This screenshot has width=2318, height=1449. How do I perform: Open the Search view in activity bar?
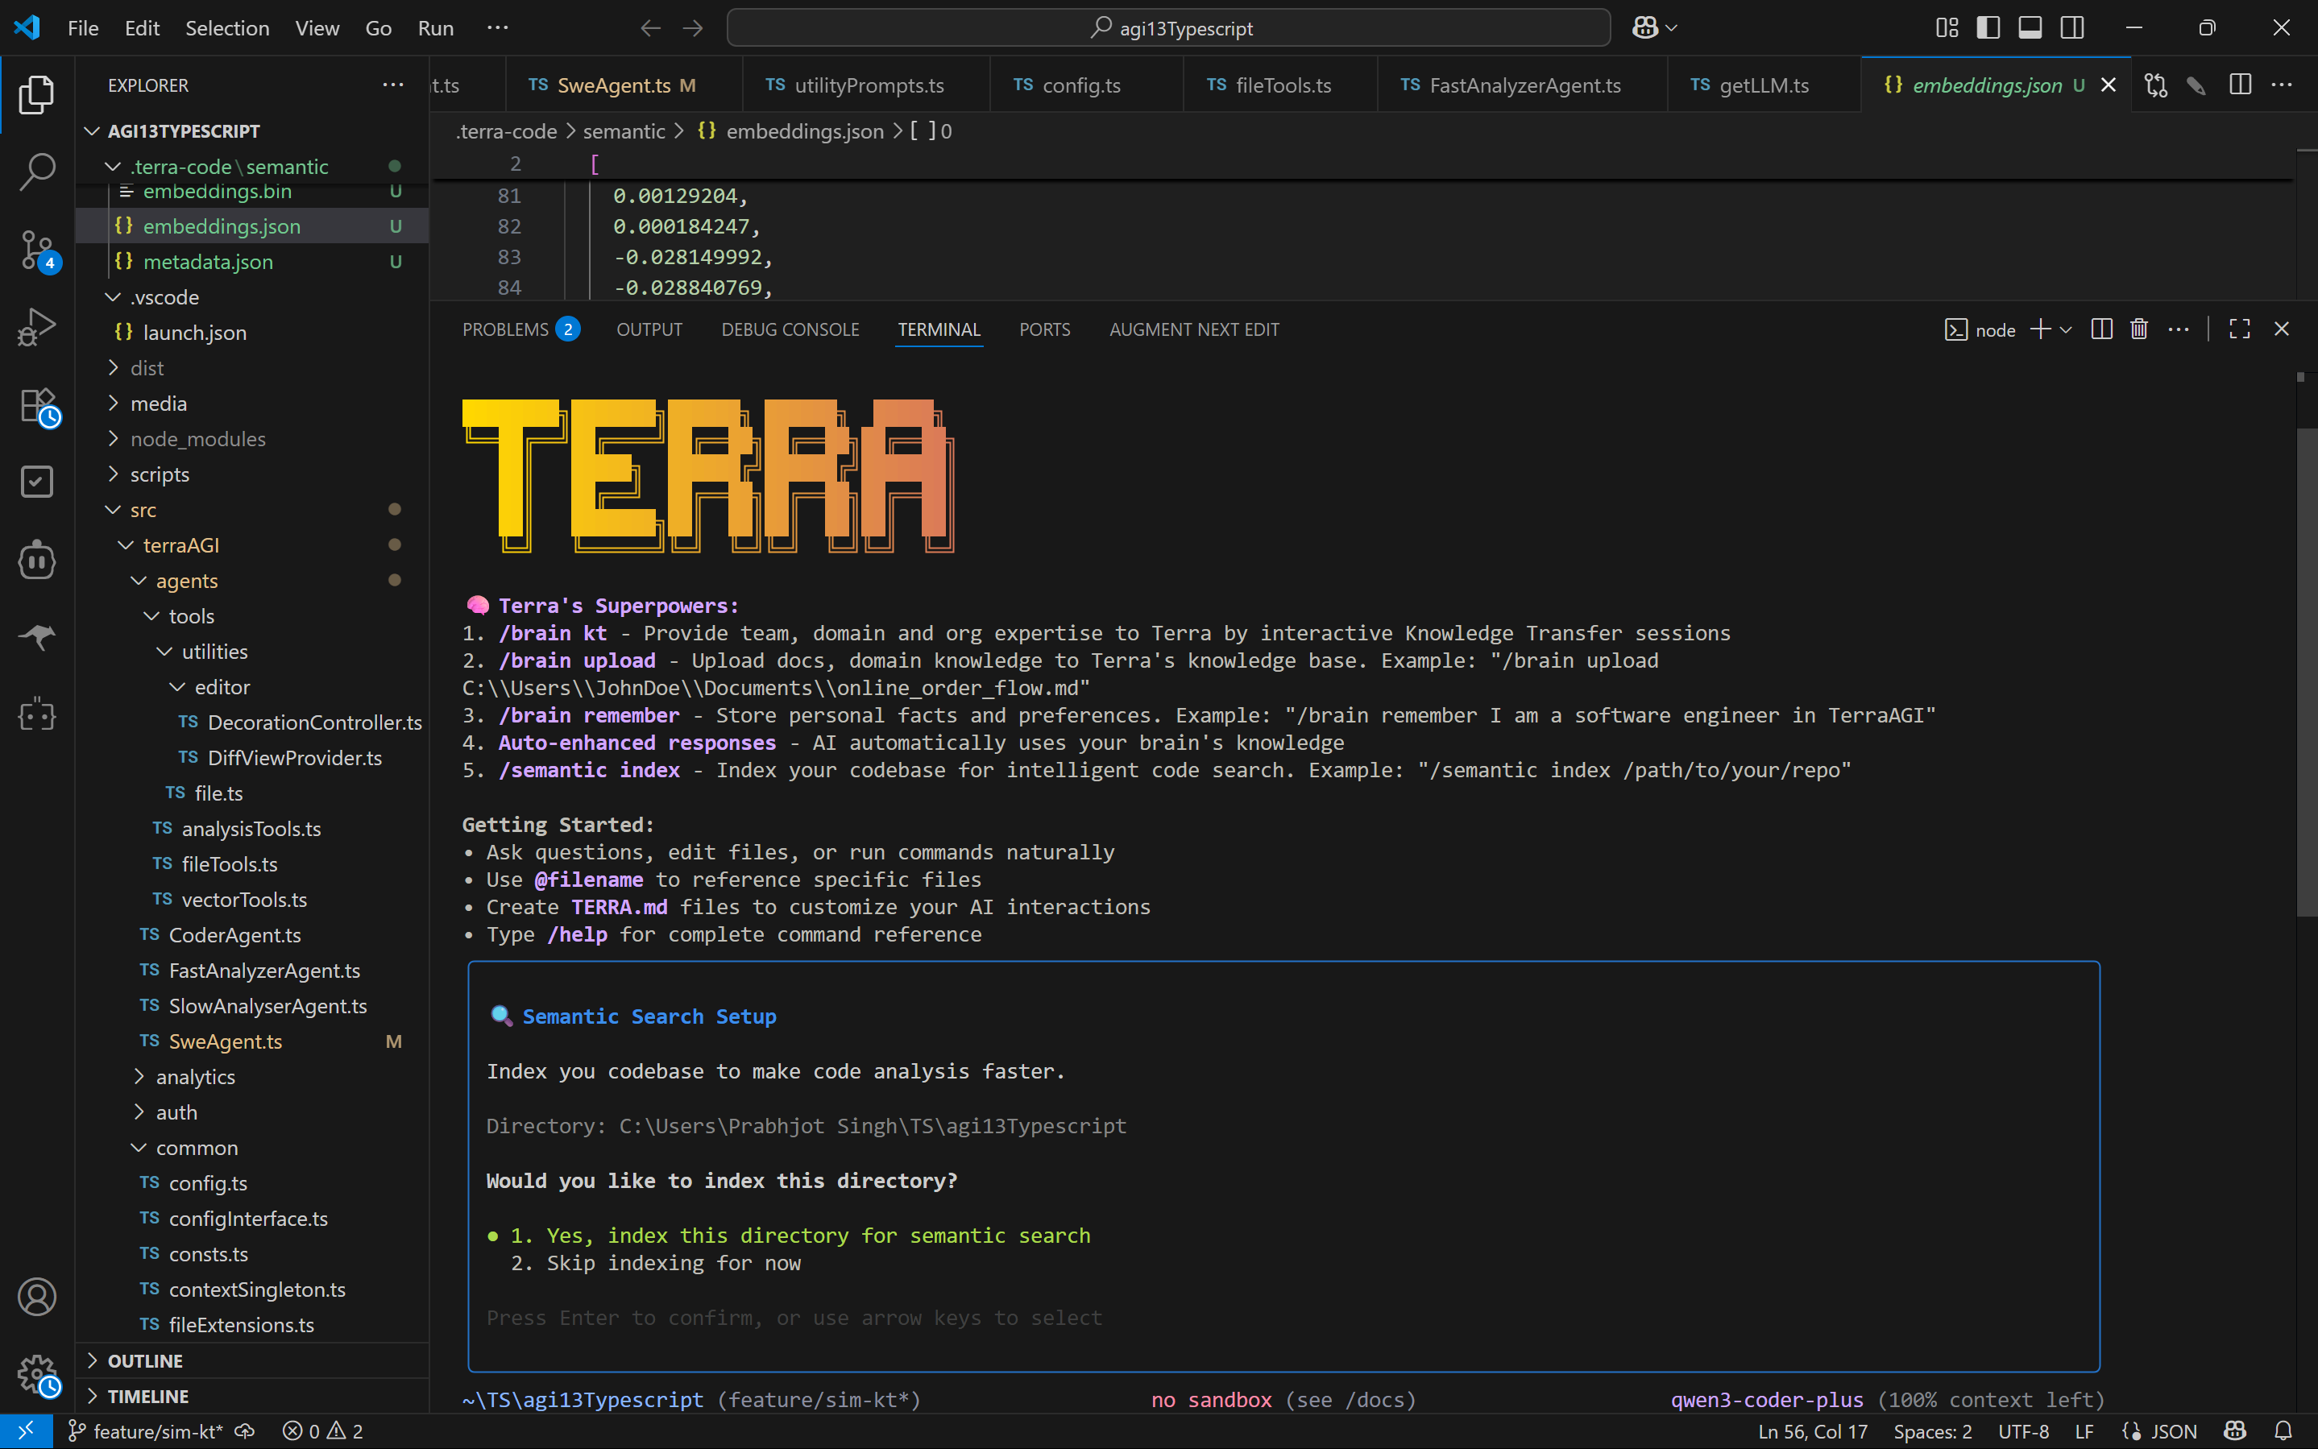tap(36, 172)
